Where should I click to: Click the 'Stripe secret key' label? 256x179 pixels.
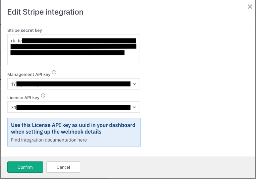[x=25, y=30]
